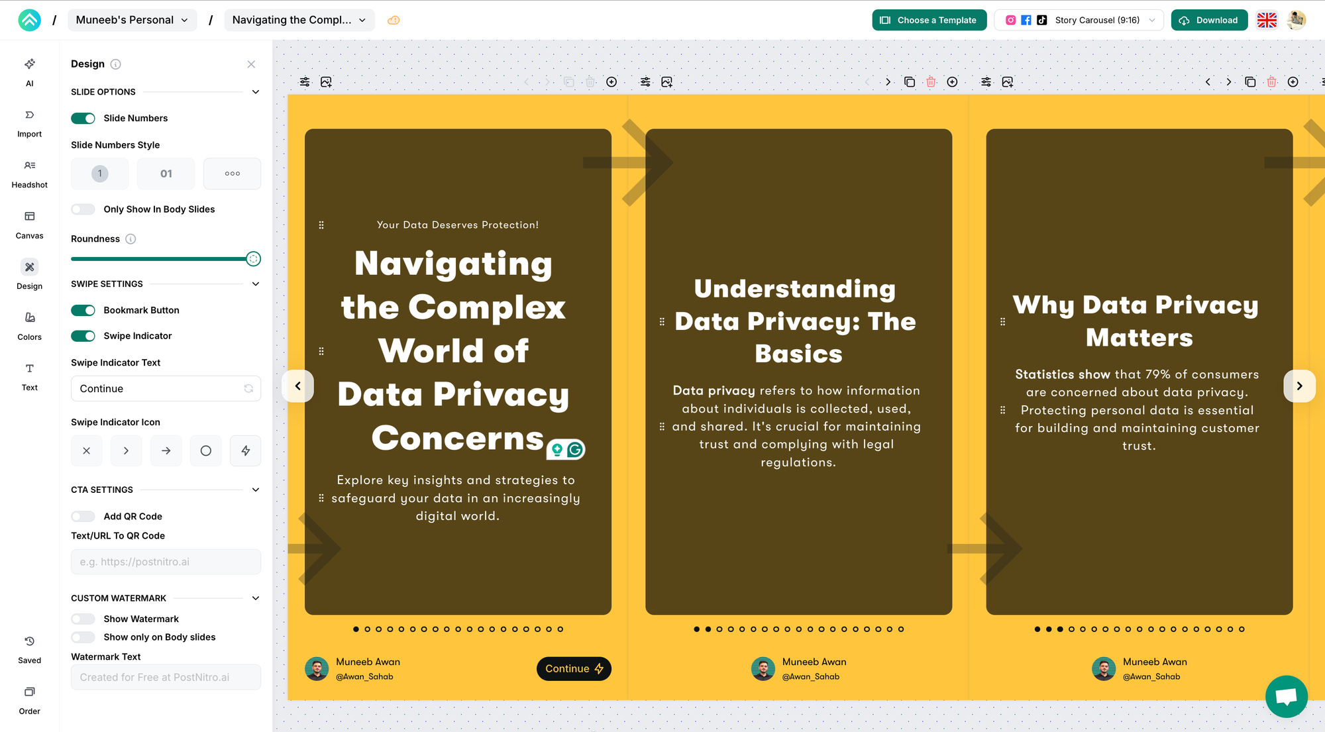Open the Canvas panel
This screenshot has width=1325, height=732.
coord(29,225)
